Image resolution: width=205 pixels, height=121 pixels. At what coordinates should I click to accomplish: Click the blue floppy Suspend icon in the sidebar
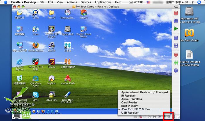[x=176, y=38]
